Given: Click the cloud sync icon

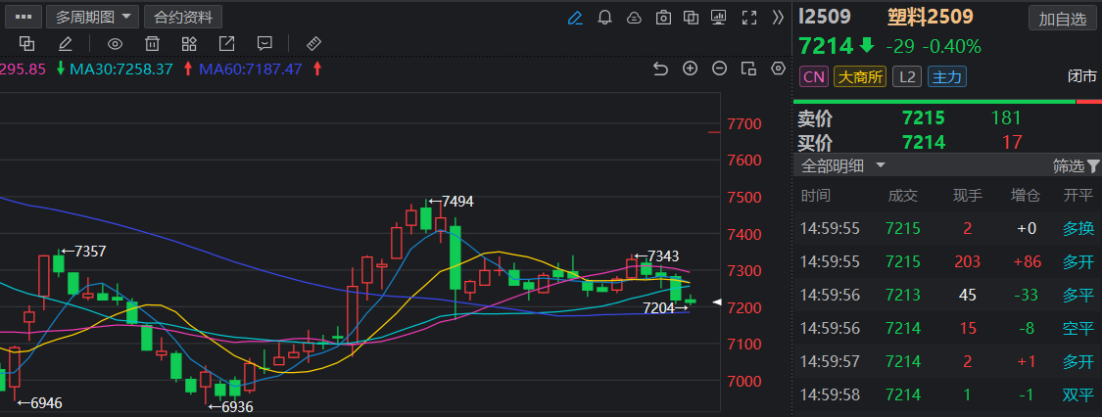Looking at the screenshot, I should pos(634,18).
